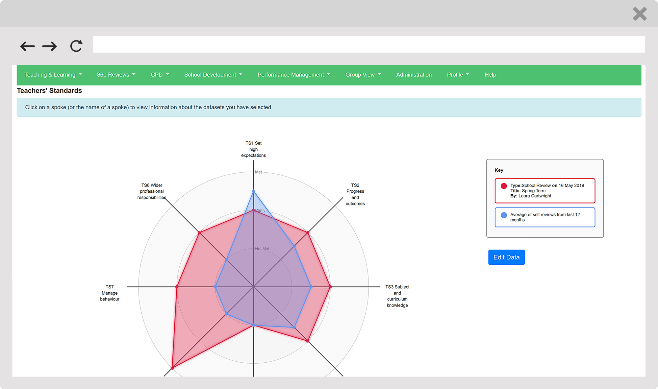Select the School Review Spring Term key entry
Viewport: 658px width, 389px height.
545,191
